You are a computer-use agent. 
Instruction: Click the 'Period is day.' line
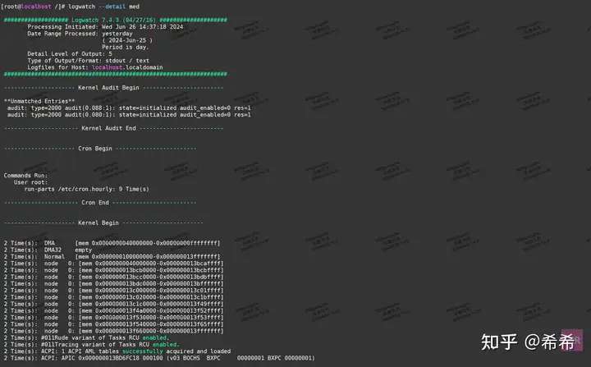tap(126, 47)
